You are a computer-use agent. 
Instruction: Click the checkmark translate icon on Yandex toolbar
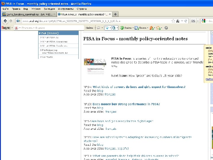point(107,28)
